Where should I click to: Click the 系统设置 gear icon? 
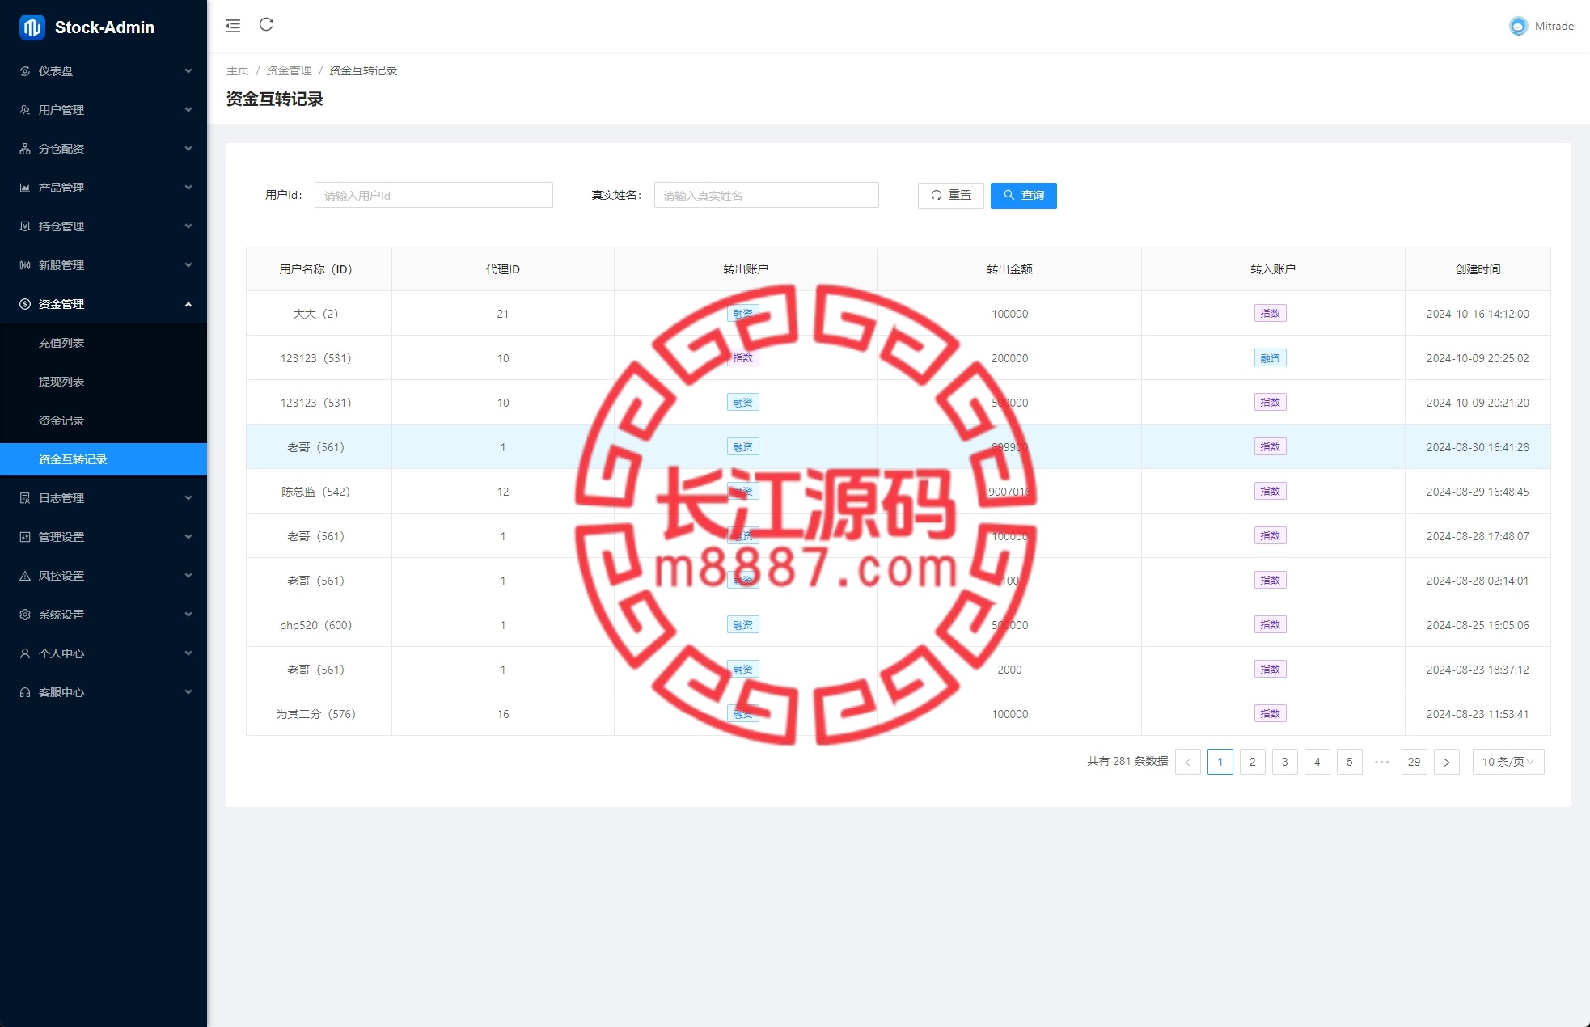tap(25, 615)
